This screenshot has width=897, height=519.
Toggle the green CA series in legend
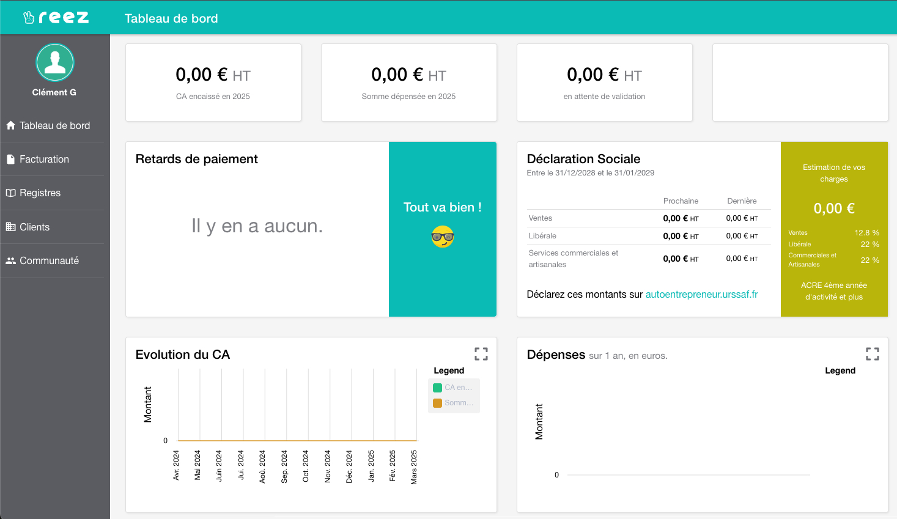pyautogui.click(x=453, y=388)
